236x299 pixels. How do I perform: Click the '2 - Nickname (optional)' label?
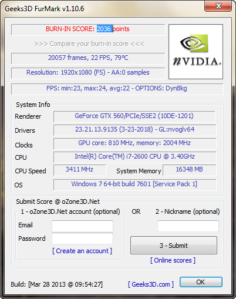[x=188, y=211]
